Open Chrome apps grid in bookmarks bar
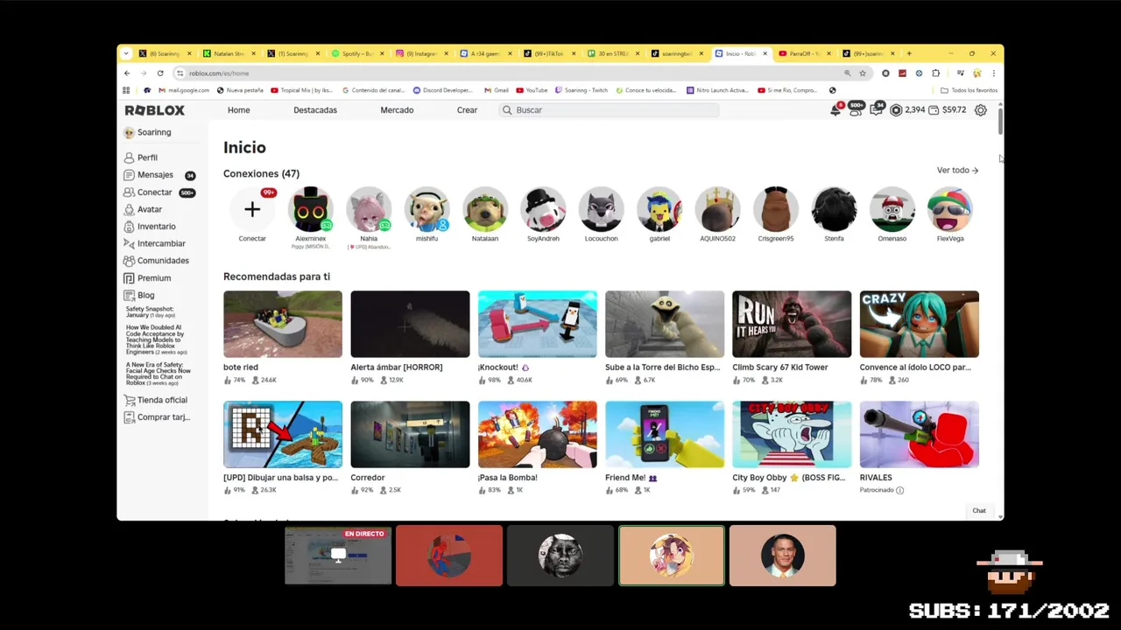 point(126,90)
